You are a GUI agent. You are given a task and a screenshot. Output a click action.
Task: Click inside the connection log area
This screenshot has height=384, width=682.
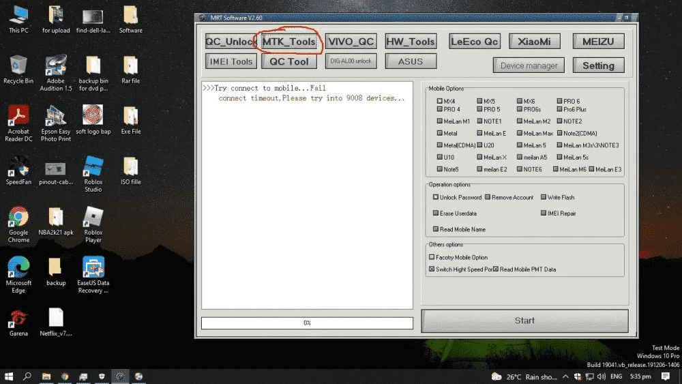[x=307, y=195]
